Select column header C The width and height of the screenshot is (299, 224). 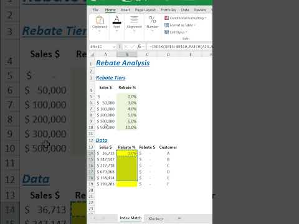147,55
